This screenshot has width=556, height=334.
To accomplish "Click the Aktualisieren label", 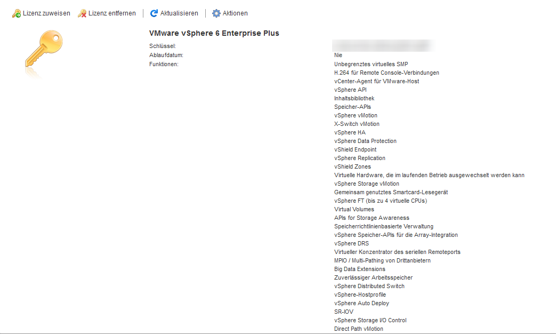I will (x=179, y=13).
